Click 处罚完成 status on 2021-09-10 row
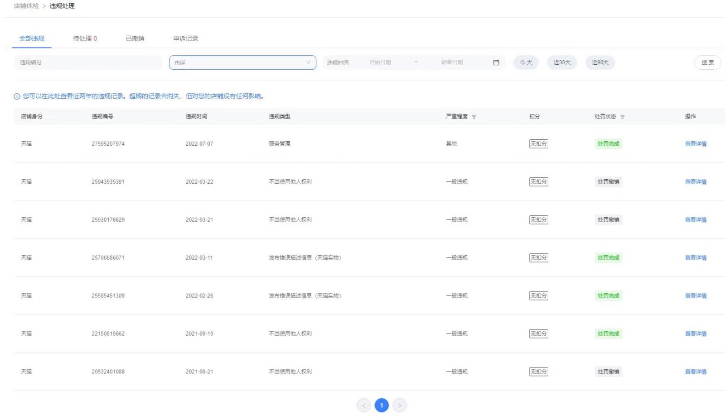This screenshot has height=419, width=725. (x=608, y=334)
